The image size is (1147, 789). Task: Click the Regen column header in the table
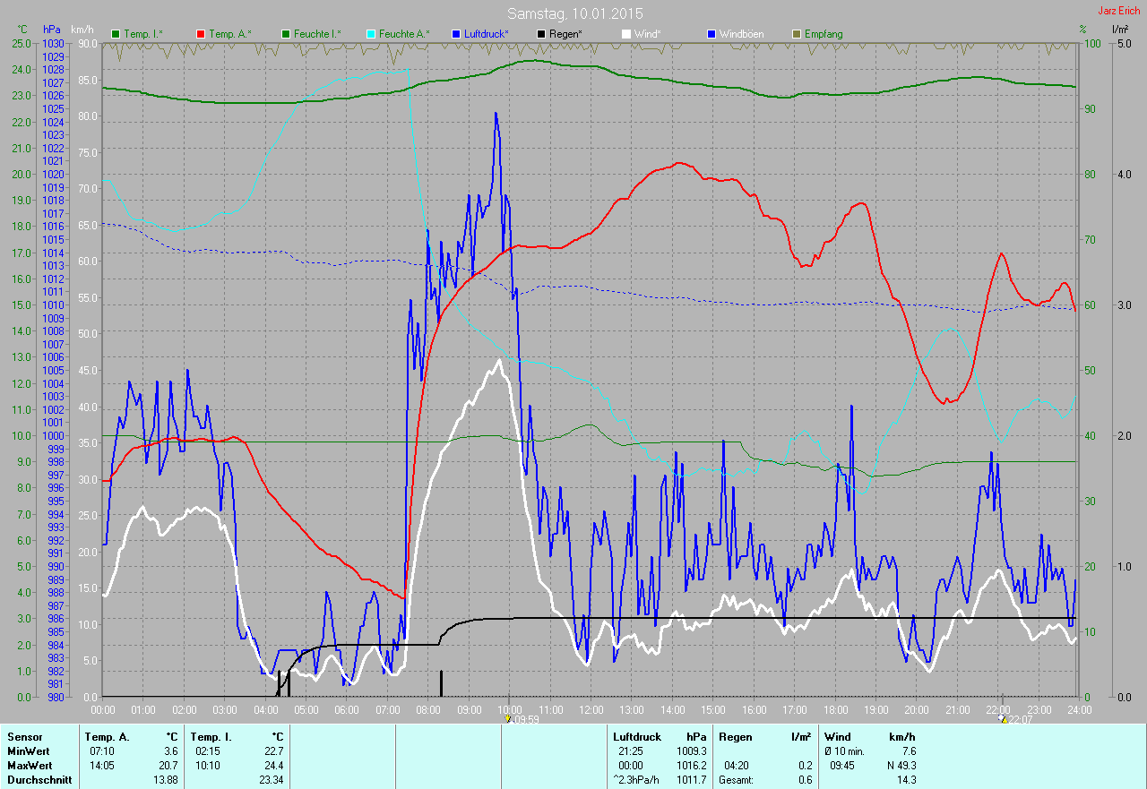(x=735, y=736)
